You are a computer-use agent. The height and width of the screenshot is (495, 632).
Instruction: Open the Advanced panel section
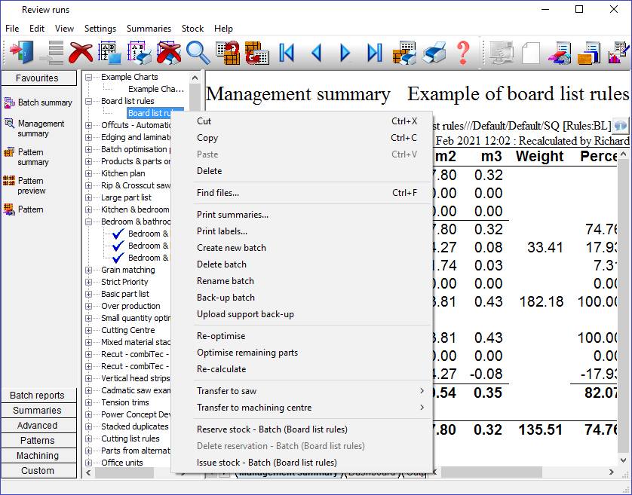38,426
